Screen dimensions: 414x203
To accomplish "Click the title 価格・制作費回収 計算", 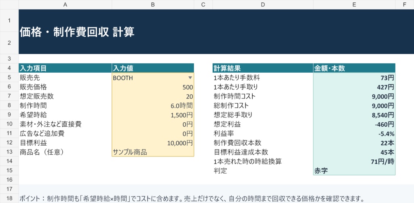I will 77,32.
